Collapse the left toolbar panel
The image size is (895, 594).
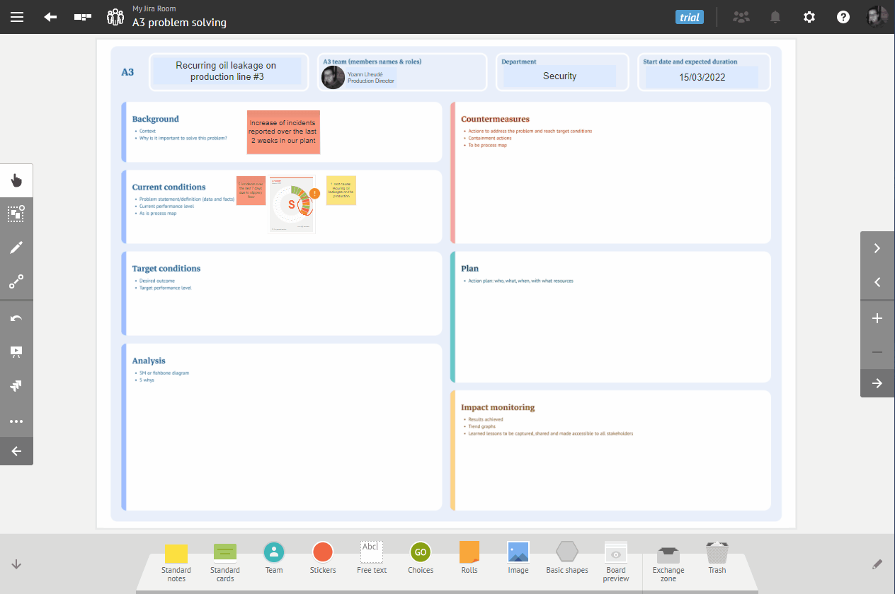pos(16,451)
